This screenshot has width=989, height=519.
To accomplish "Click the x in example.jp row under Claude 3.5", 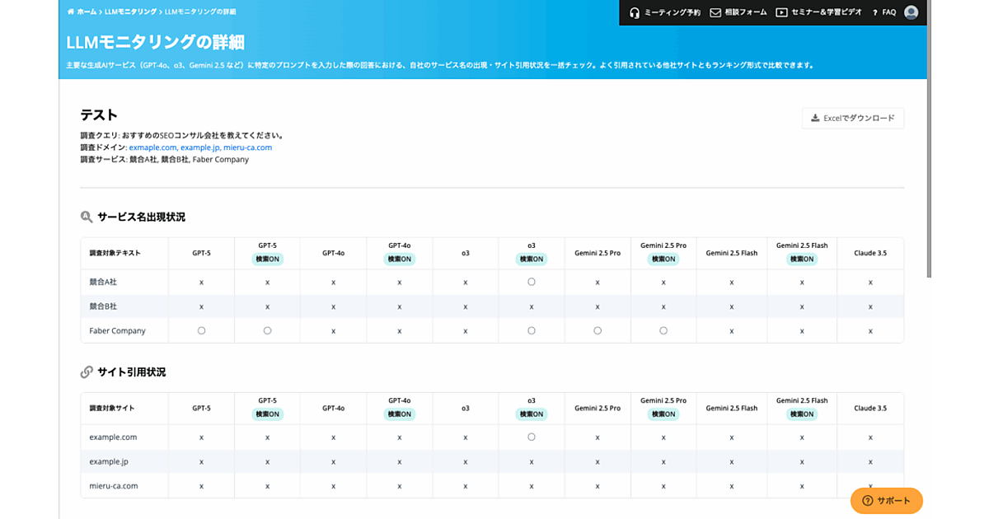I will click(x=870, y=462).
